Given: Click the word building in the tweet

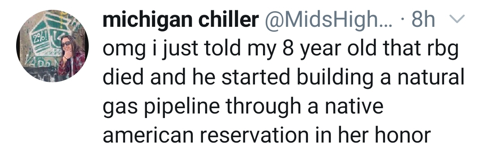Looking at the screenshot, I should pos(335,78).
